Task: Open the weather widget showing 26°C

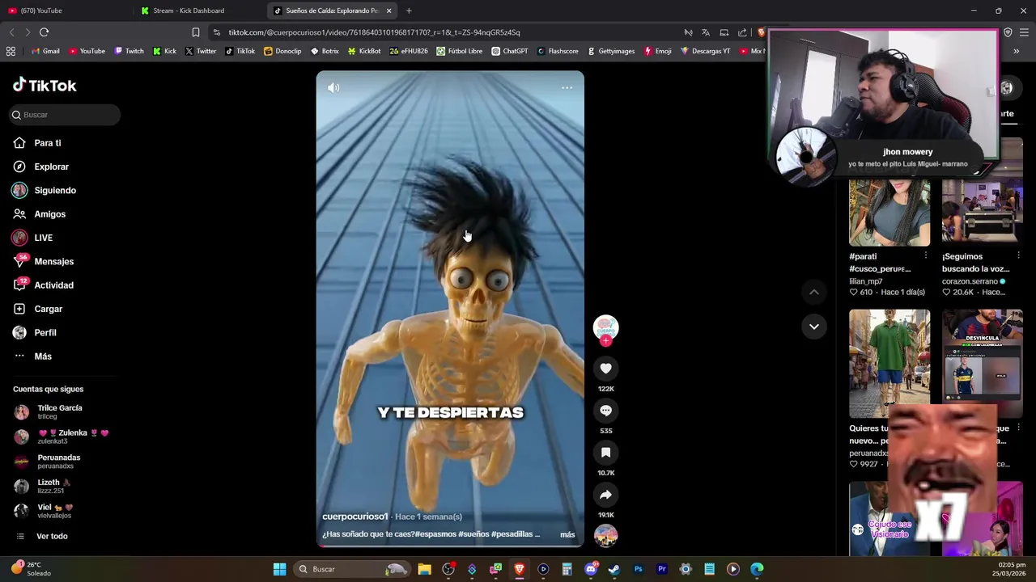Action: pos(30,569)
